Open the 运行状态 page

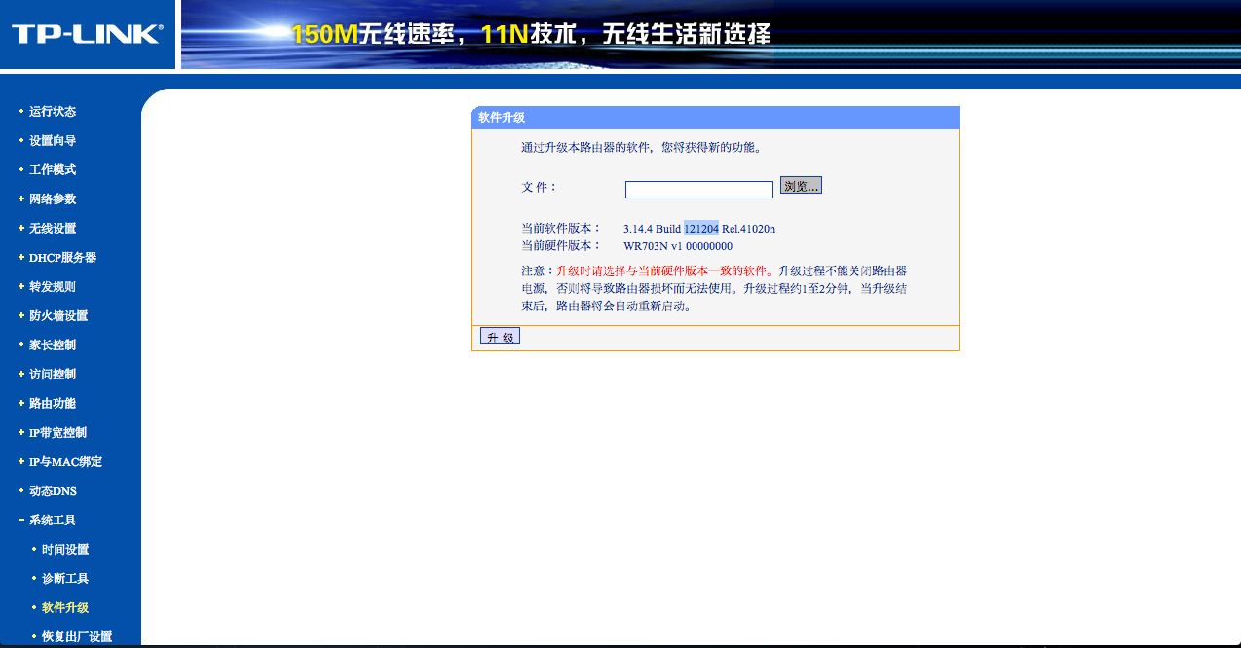[54, 112]
